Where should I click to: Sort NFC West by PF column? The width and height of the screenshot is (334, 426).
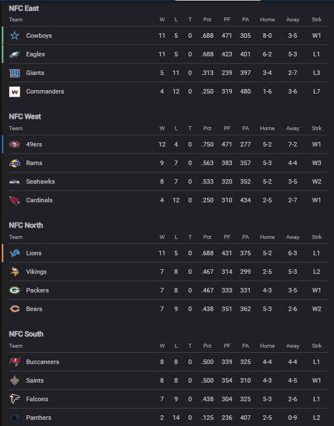click(x=227, y=128)
